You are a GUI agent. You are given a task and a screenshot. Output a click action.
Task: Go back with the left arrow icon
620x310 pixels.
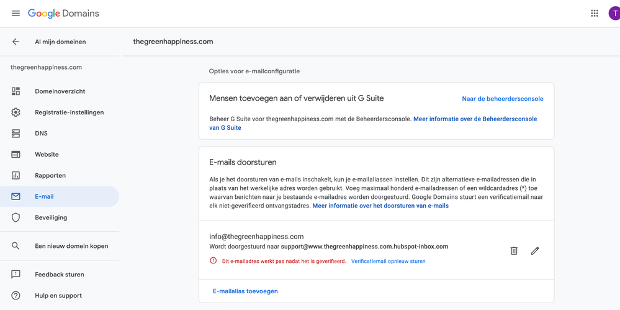(x=16, y=42)
